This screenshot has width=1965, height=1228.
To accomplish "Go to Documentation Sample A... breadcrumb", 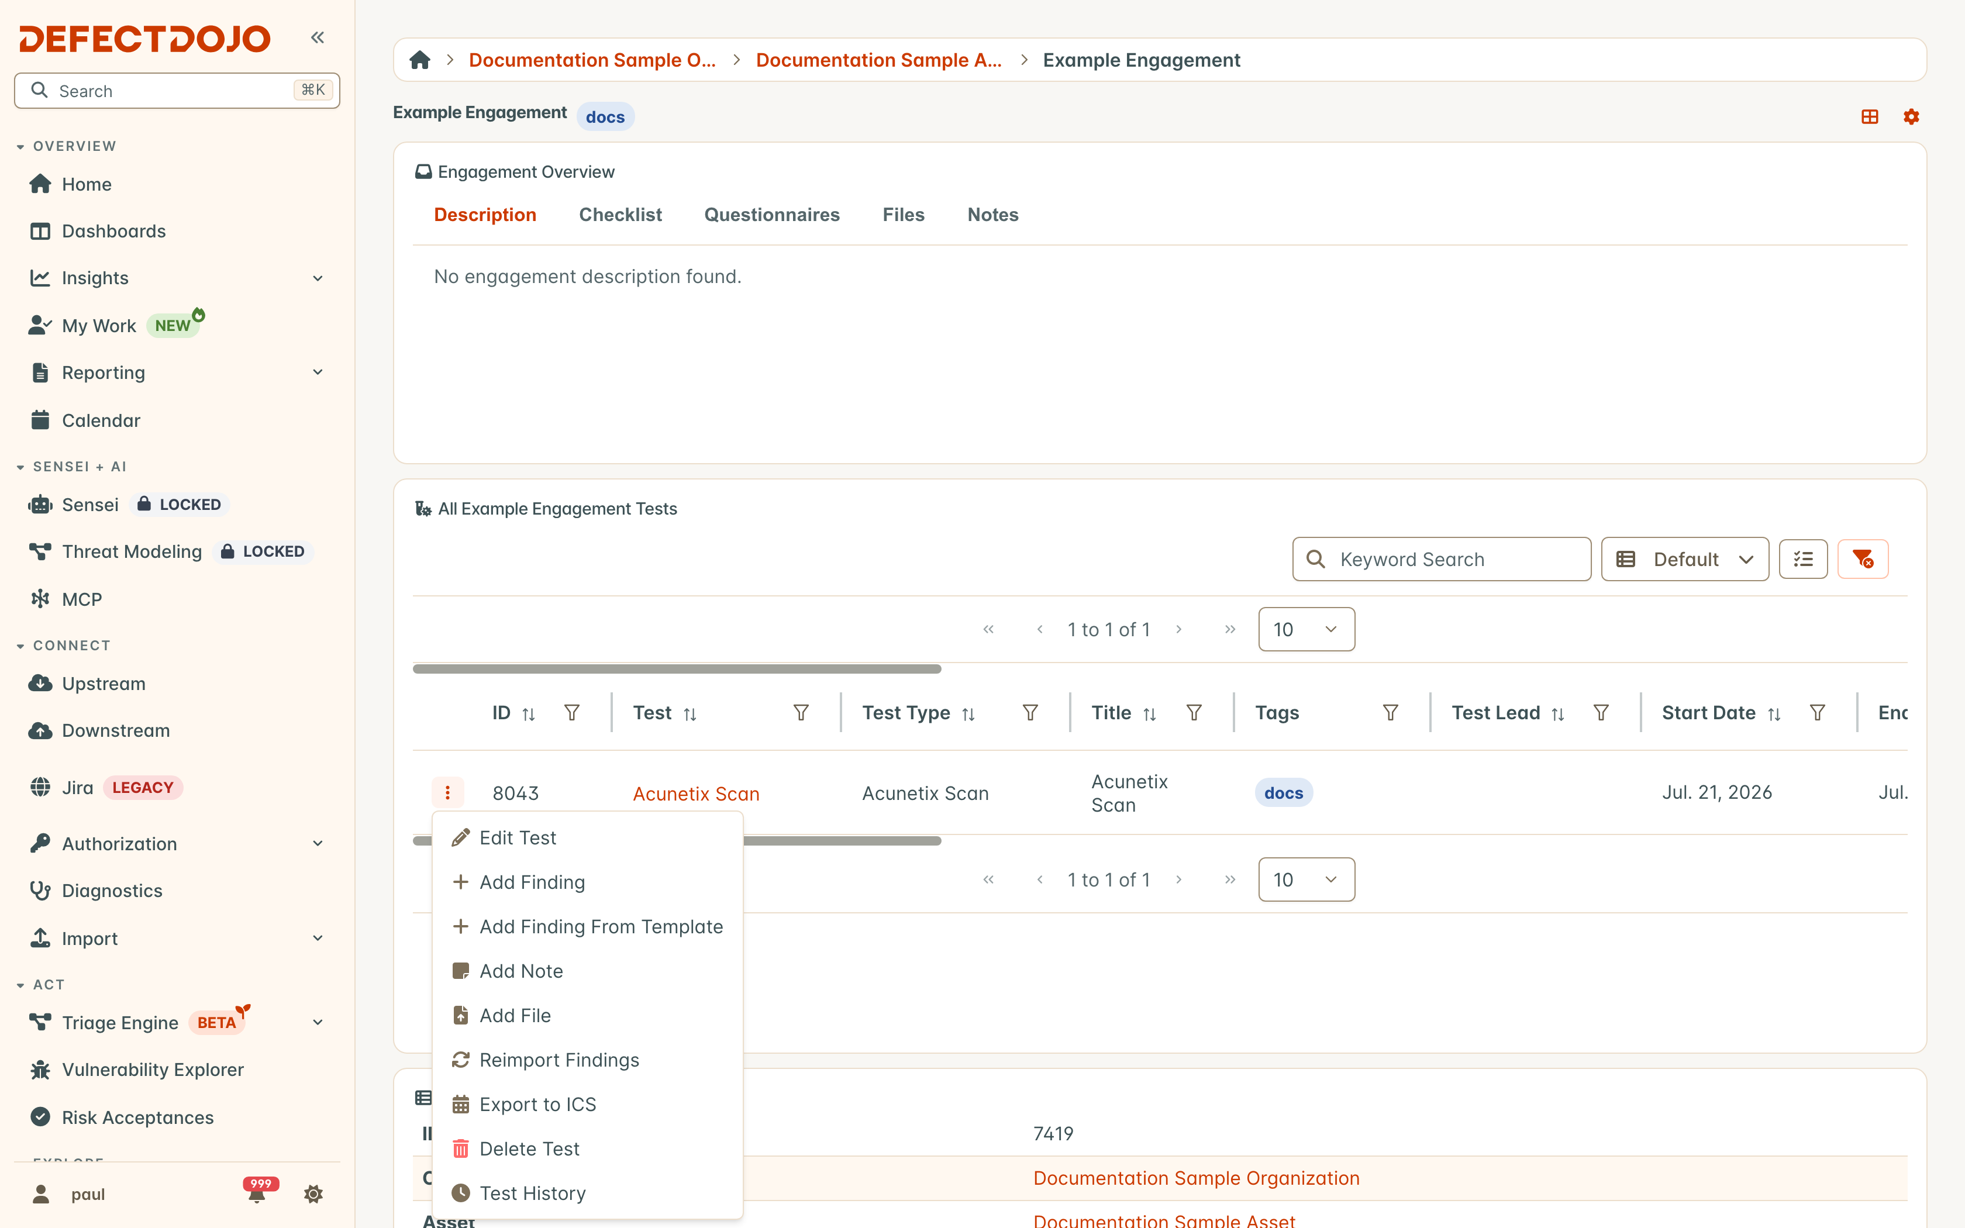I will [878, 60].
